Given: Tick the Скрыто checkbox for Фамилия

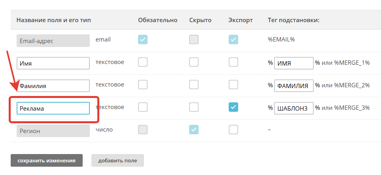Looking at the screenshot, I should (194, 85).
